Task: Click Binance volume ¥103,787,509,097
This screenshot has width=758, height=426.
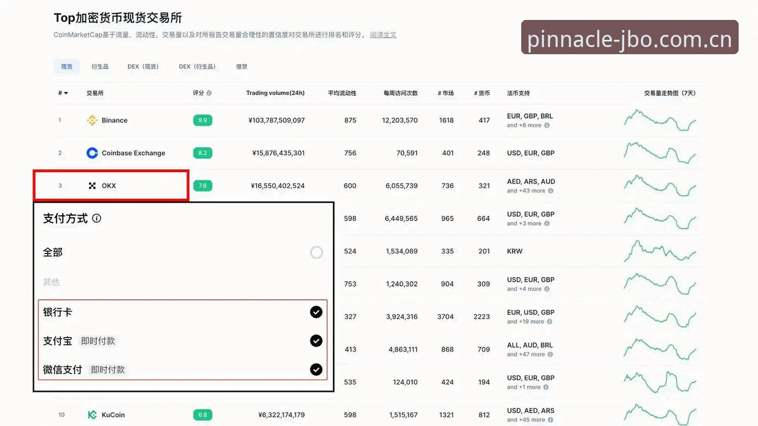Action: coord(277,120)
